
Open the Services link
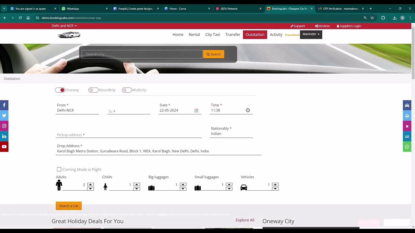pyautogui.click(x=322, y=26)
